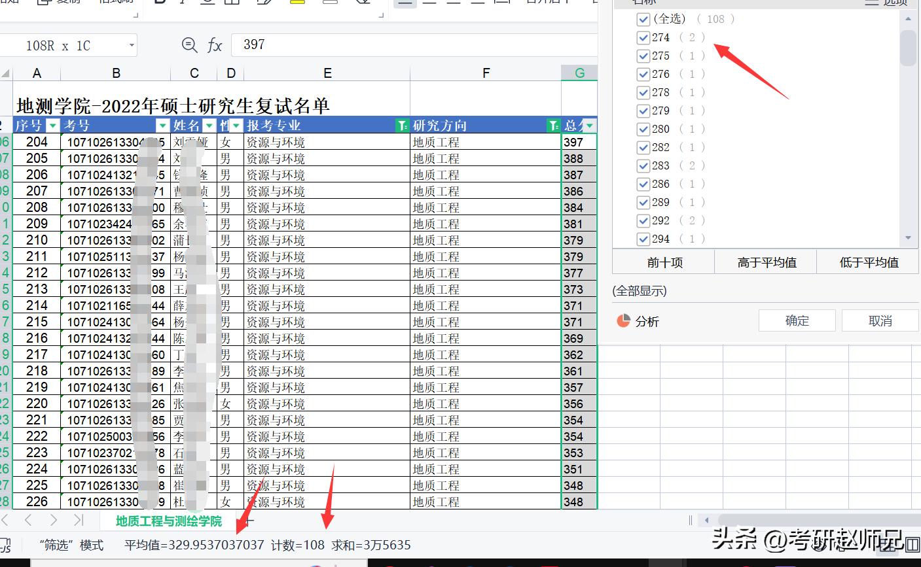Toggle underline formatting
Viewport: 921px width, 567px height.
[206, 3]
